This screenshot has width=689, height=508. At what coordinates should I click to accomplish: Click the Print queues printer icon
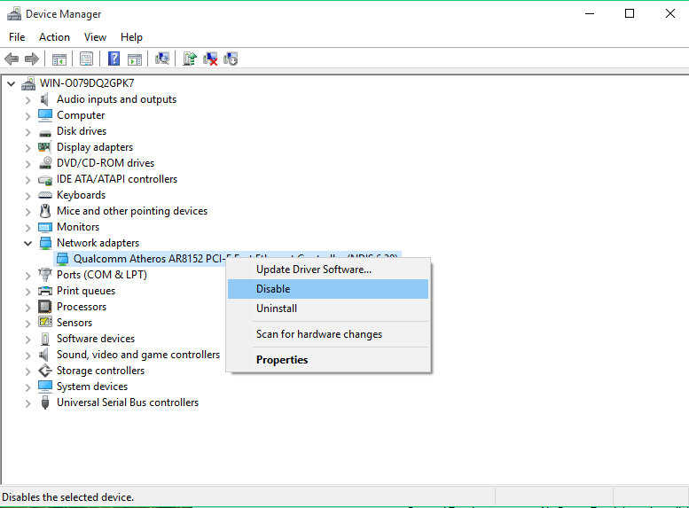pos(45,291)
